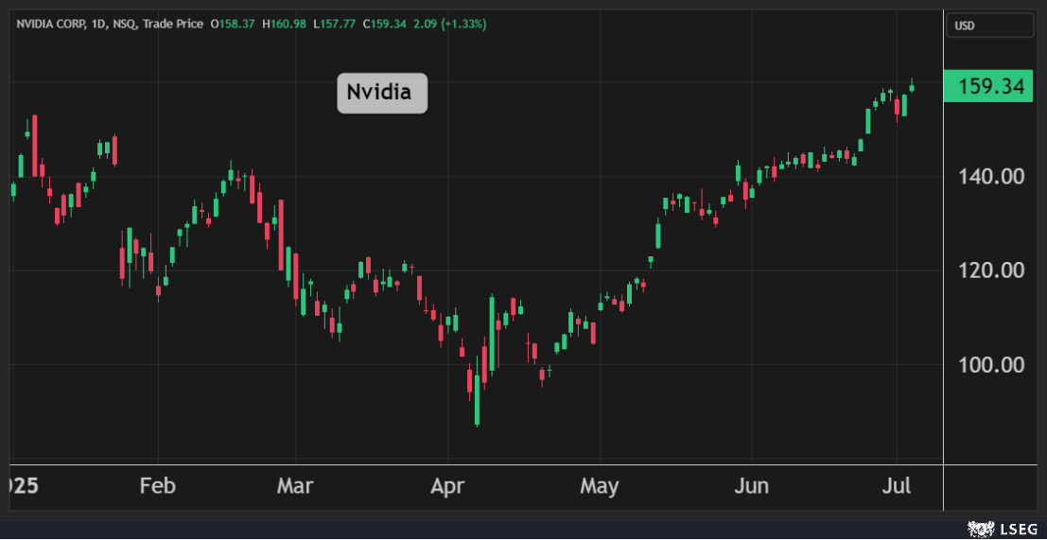This screenshot has width=1047, height=540.
Task: Click the 1D interval in chart header
Action: click(103, 24)
